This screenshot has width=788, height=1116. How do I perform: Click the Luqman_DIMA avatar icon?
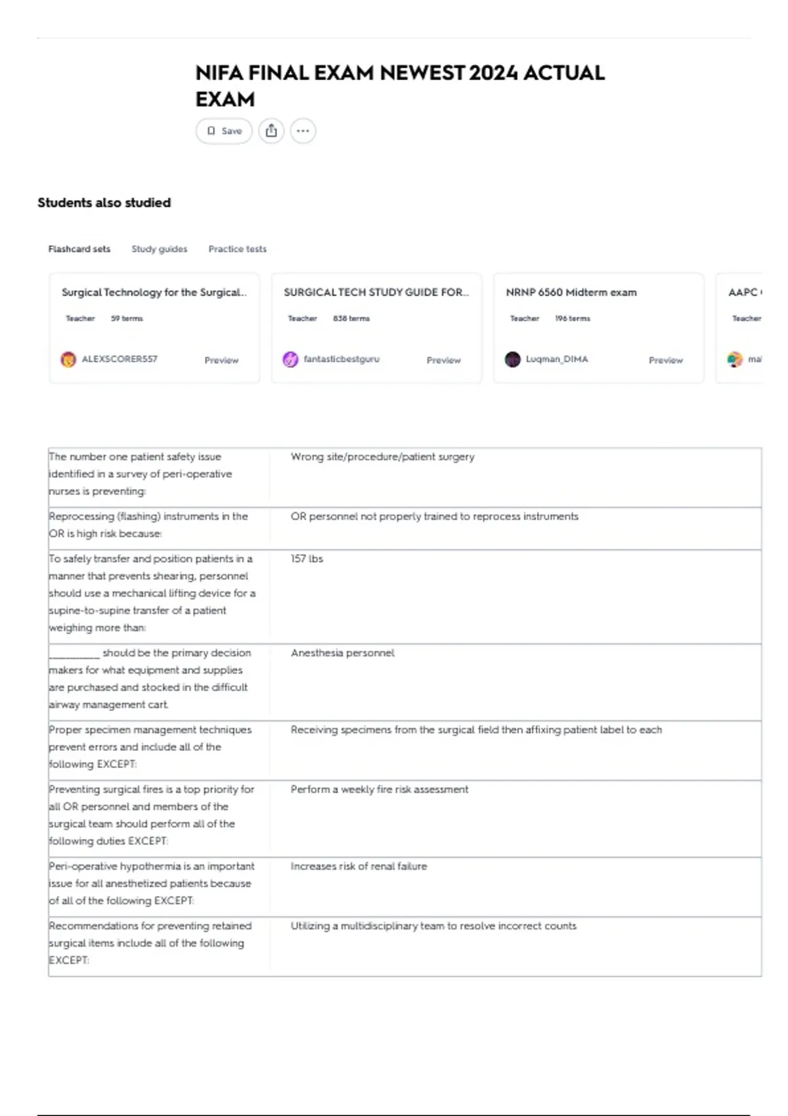point(512,359)
